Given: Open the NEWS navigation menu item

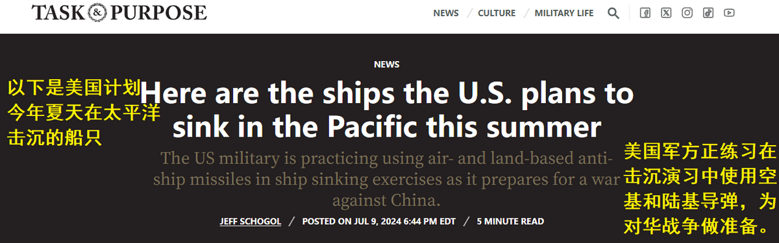Looking at the screenshot, I should point(446,13).
